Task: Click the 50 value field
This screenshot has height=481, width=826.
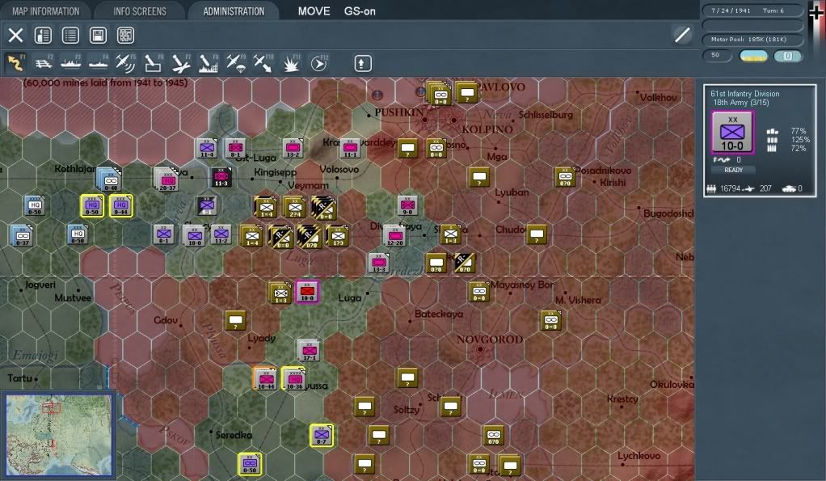Action: (x=717, y=55)
